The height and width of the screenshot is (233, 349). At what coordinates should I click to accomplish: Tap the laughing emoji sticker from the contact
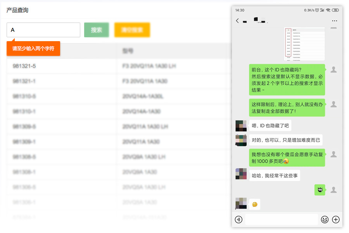(255, 203)
